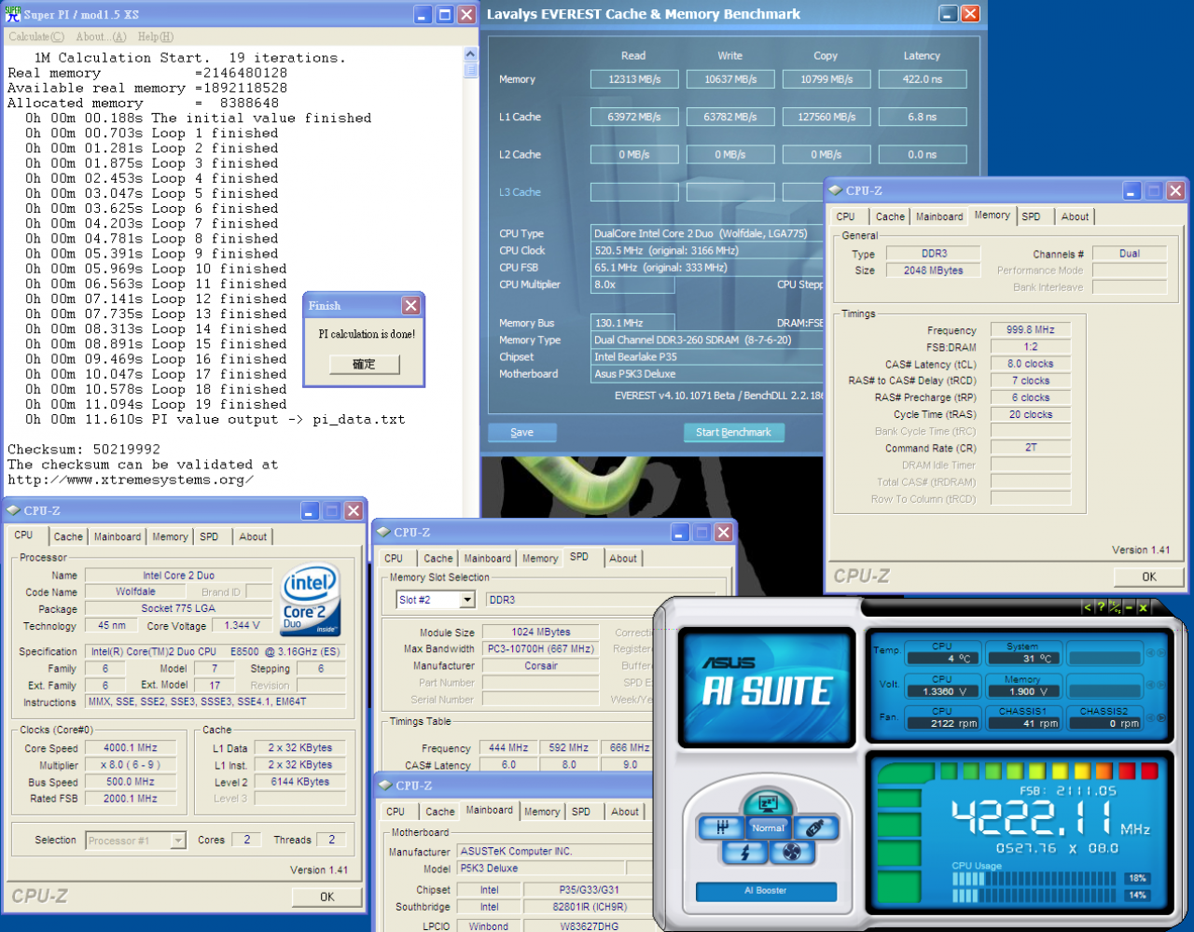
Task: Open AI Gear gearshift icon in AI Suite
Action: (x=722, y=827)
